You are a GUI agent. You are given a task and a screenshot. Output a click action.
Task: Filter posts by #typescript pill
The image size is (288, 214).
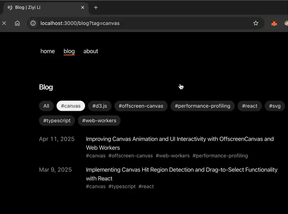coord(57,121)
